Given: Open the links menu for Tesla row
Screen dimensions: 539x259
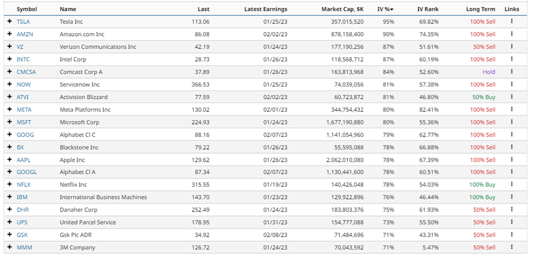Looking at the screenshot, I should (511, 21).
